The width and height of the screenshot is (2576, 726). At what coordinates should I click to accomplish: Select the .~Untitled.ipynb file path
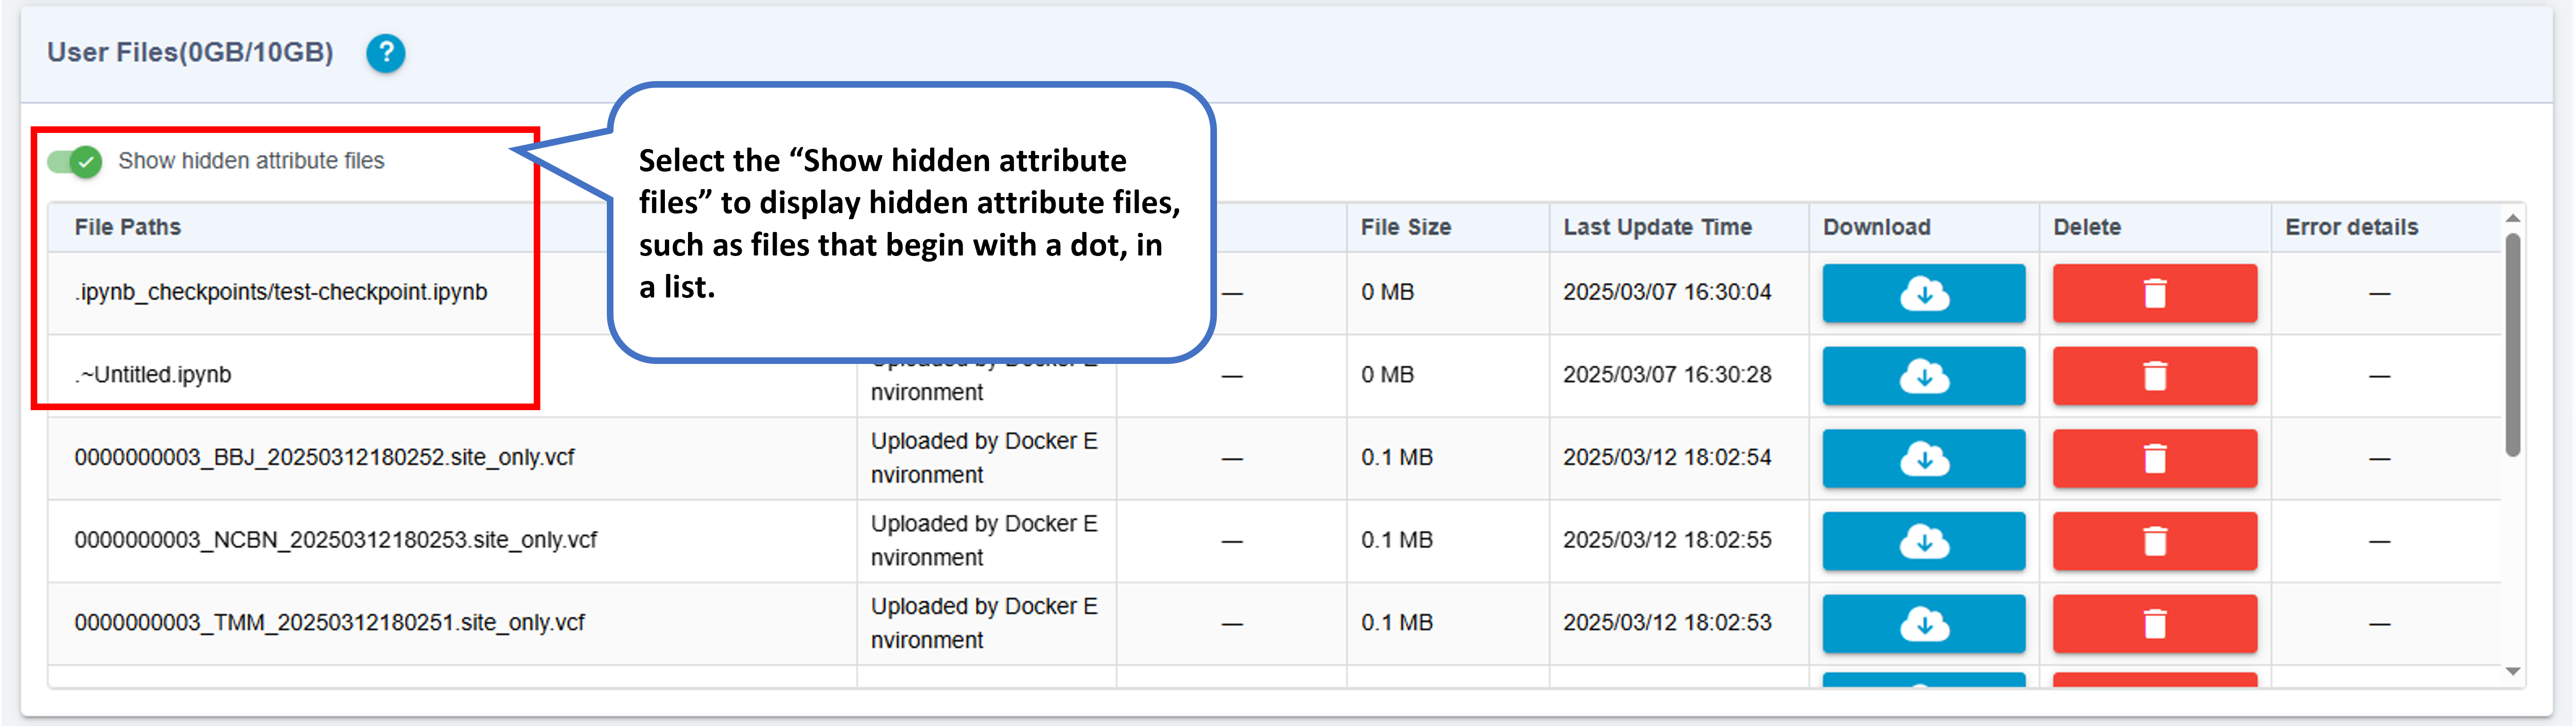point(153,375)
